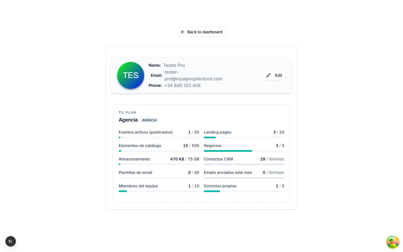Viewport: 403px width, 252px height.
Task: Click the AGENCIA plan badge
Action: click(x=149, y=120)
